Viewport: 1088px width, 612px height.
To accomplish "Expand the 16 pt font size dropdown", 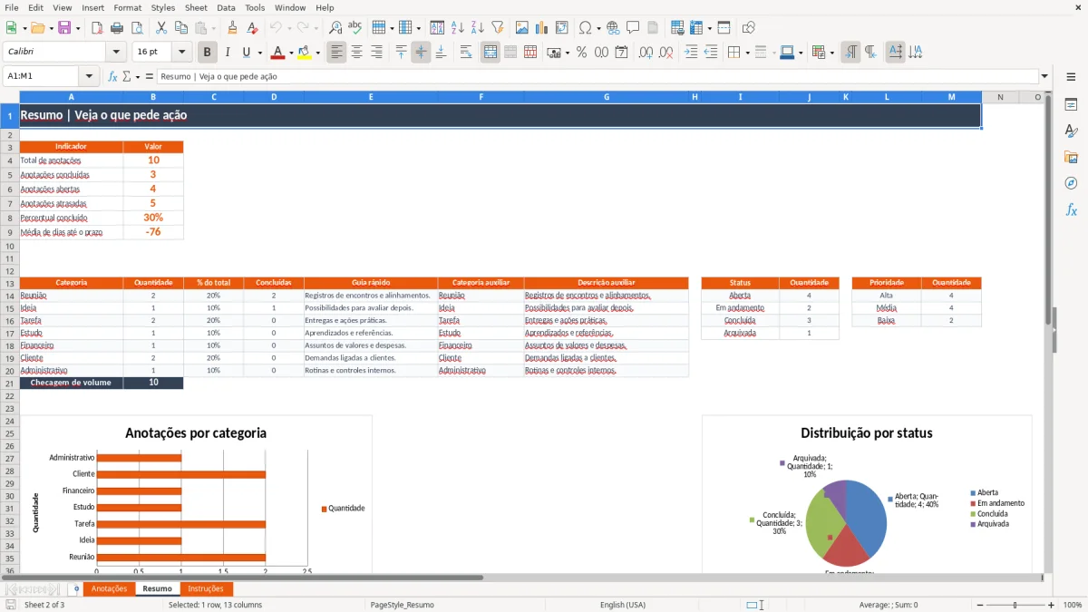I will (181, 53).
